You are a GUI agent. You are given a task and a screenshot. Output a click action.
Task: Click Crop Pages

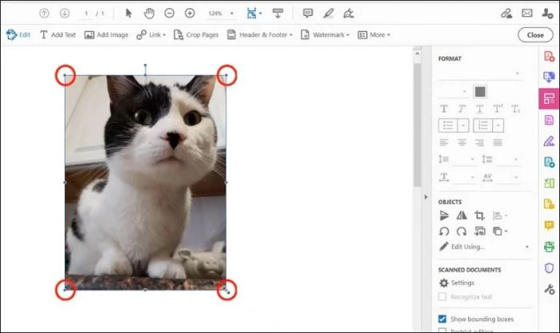pyautogui.click(x=196, y=34)
